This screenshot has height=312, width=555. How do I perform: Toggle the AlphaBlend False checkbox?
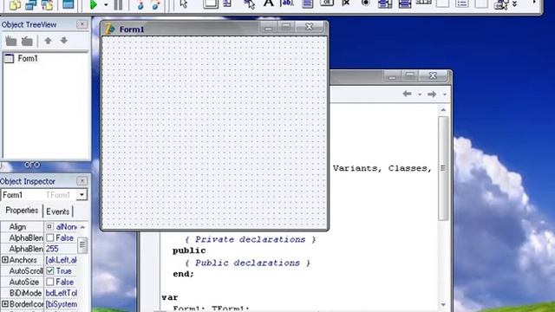50,237
